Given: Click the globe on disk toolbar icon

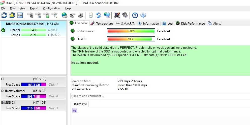Looking at the screenshot, I should [x=64, y=15].
